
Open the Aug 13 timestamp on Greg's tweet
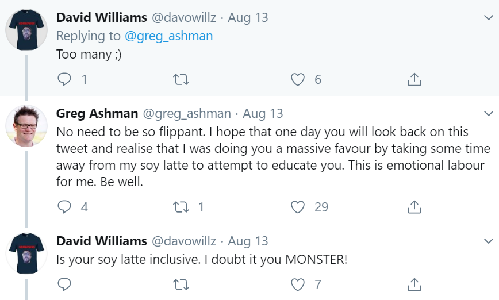pyautogui.click(x=263, y=113)
